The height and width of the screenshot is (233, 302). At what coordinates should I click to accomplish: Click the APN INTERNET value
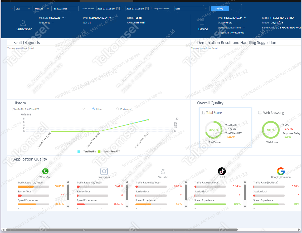coord(140,22)
